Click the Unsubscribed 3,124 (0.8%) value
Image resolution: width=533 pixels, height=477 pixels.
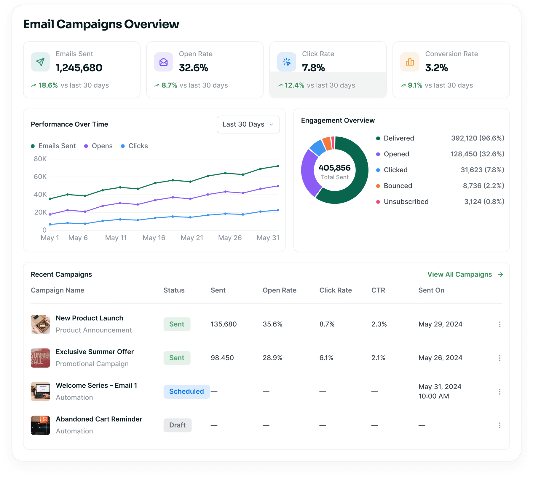(484, 202)
